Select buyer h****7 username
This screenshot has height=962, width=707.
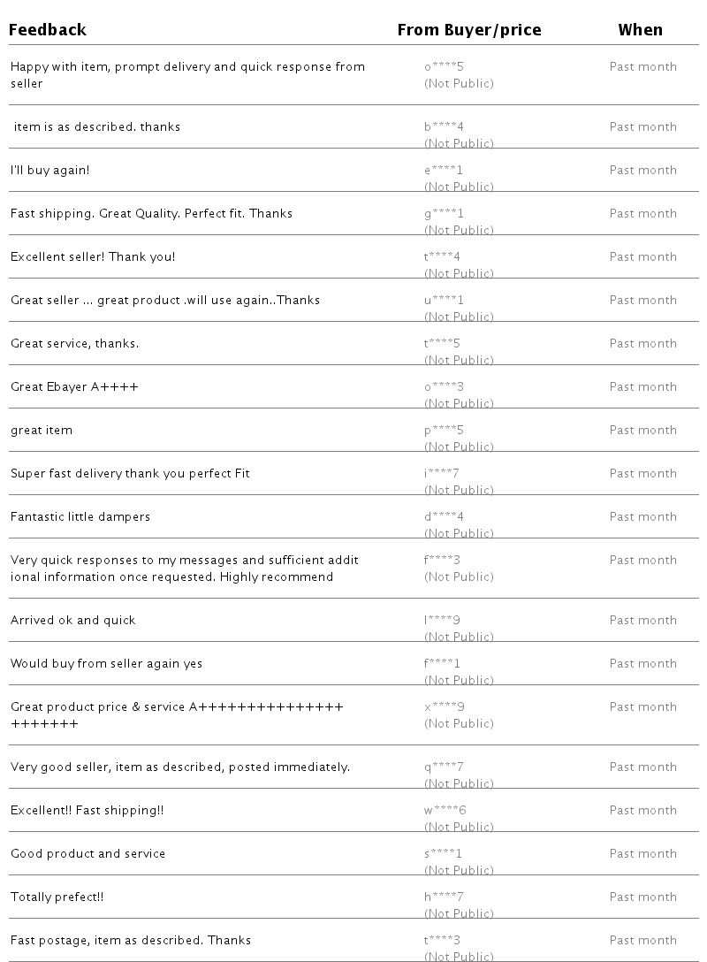coord(444,897)
